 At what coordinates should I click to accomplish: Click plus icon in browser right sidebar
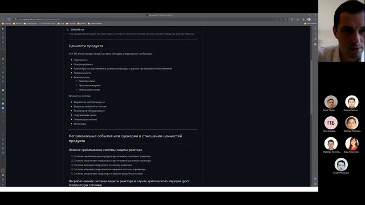[x=315, y=50]
